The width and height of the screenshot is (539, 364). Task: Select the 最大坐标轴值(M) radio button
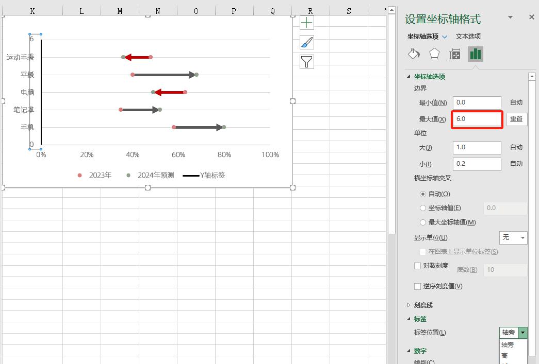click(423, 222)
